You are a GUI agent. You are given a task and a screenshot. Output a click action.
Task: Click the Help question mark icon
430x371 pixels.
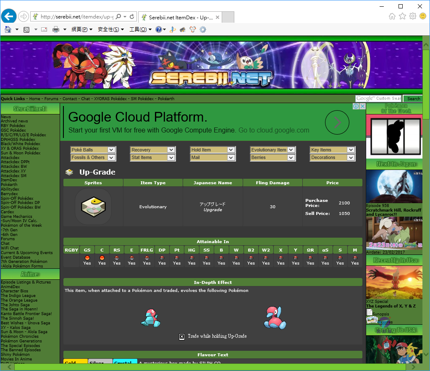pyautogui.click(x=158, y=29)
